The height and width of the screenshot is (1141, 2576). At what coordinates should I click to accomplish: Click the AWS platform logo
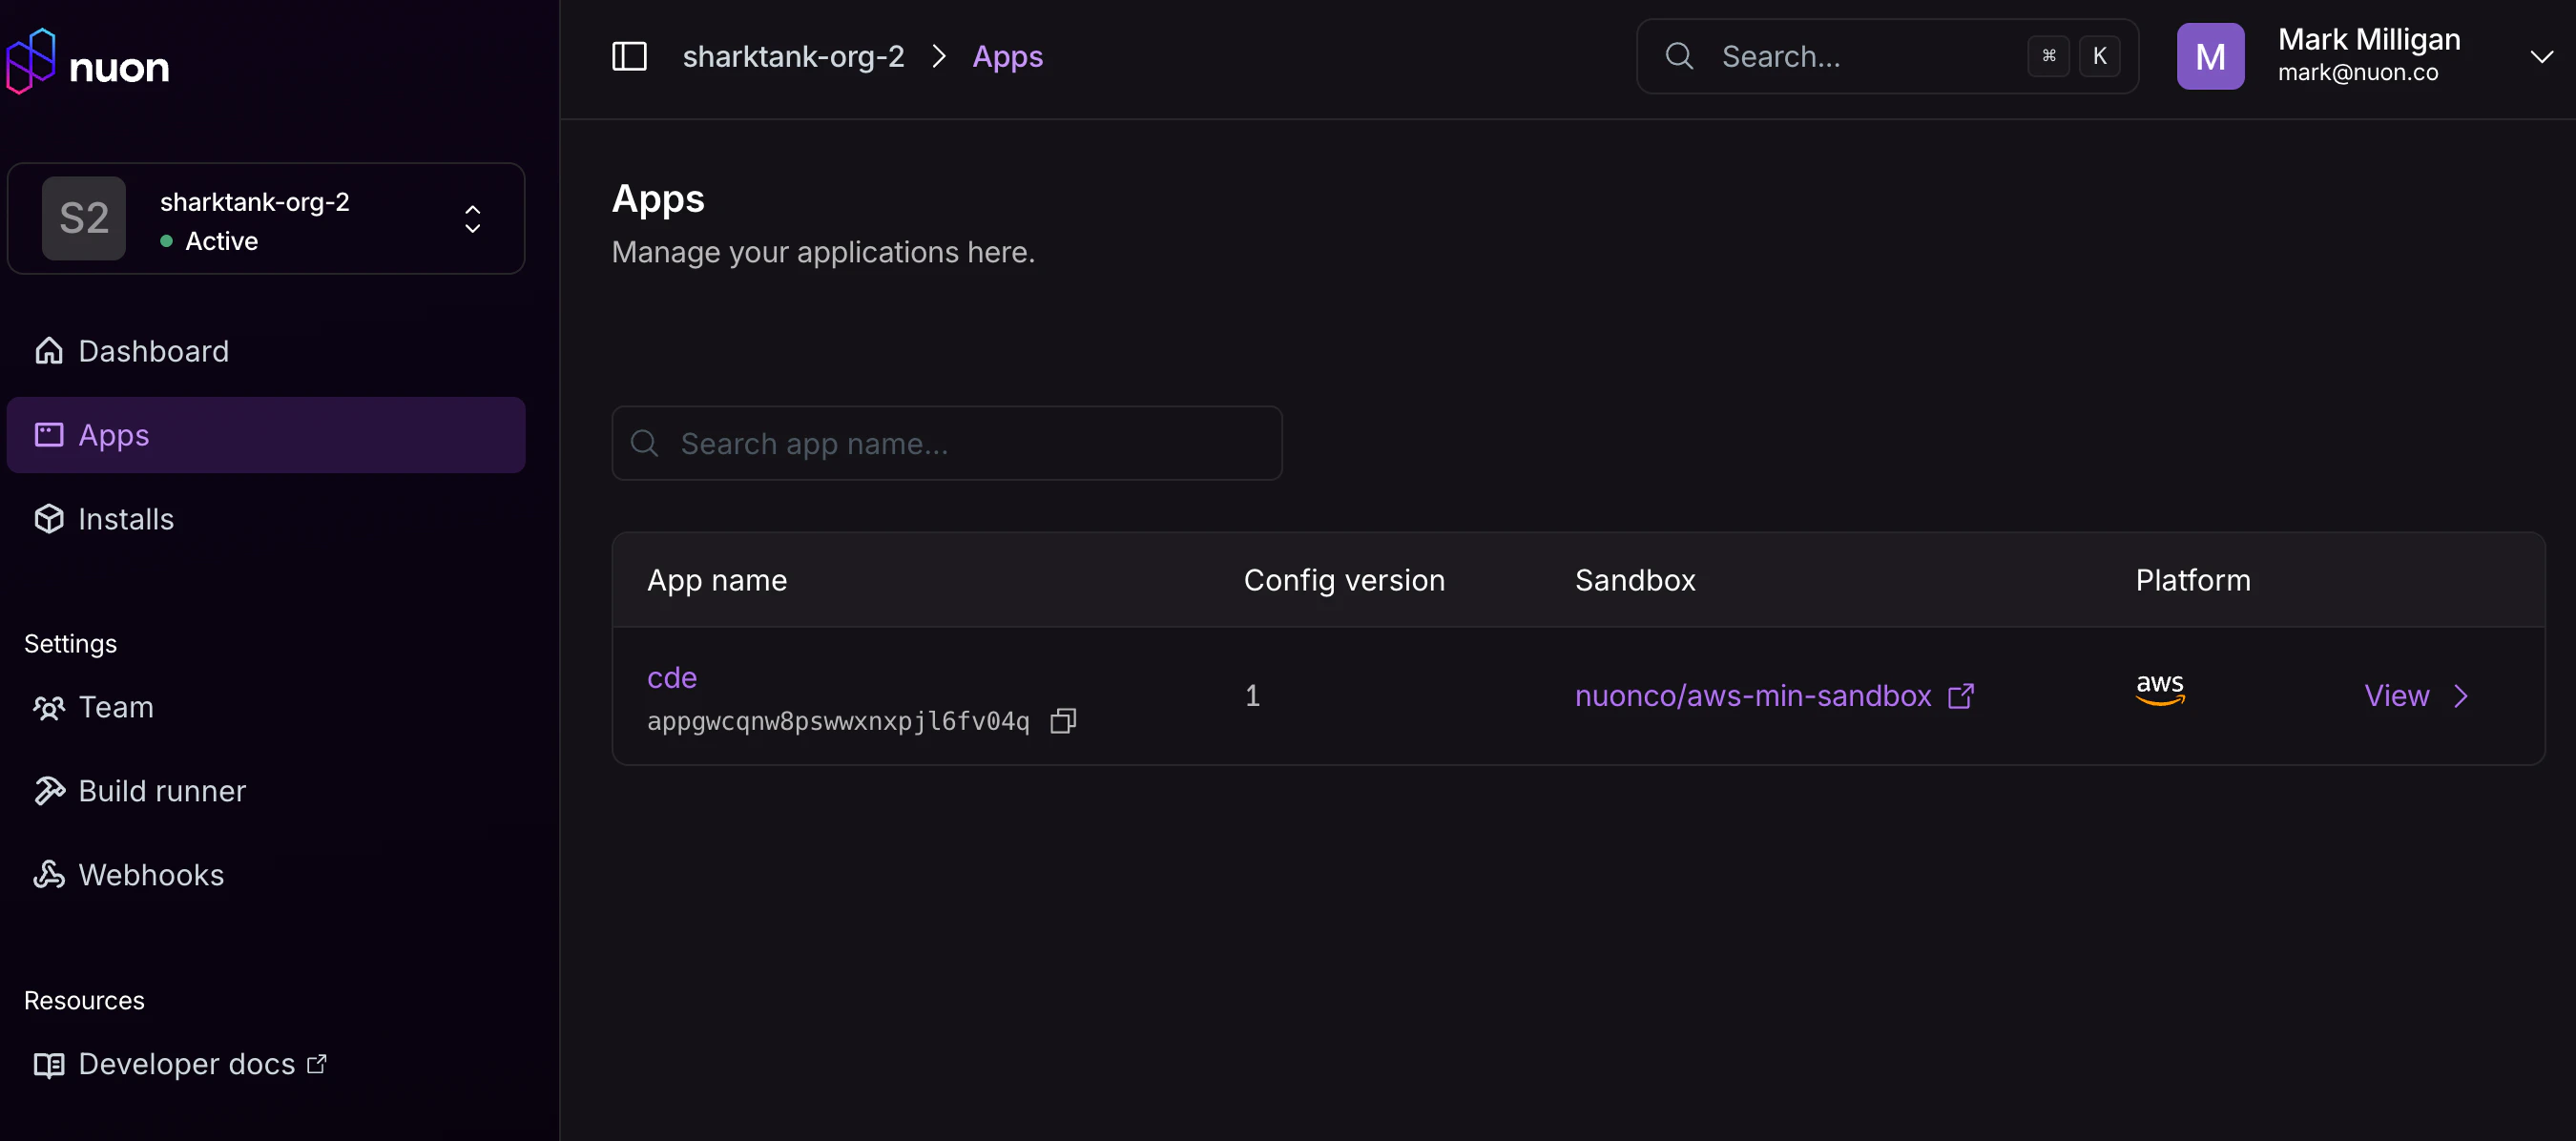[x=2160, y=689]
